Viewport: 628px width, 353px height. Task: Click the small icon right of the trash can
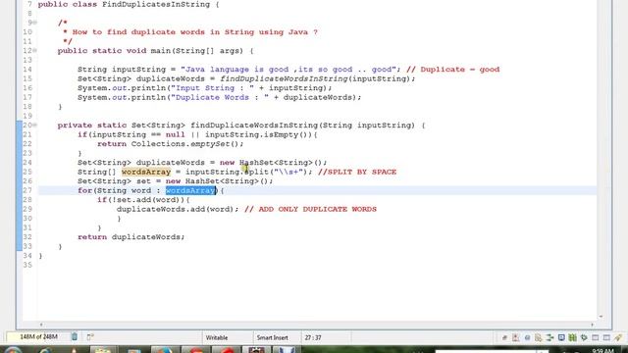[90, 337]
